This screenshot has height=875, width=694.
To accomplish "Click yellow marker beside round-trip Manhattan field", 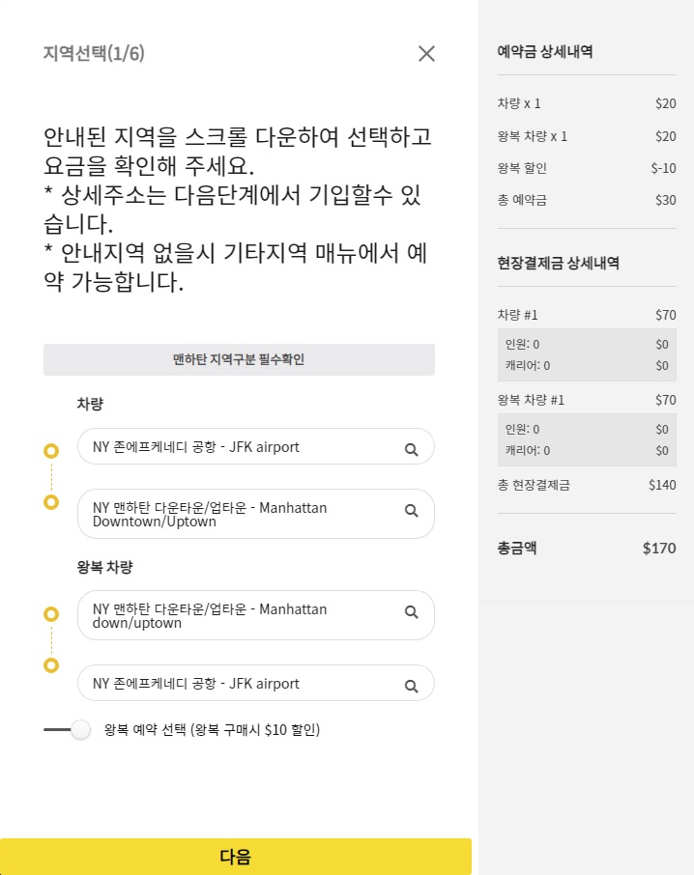I will pos(51,614).
